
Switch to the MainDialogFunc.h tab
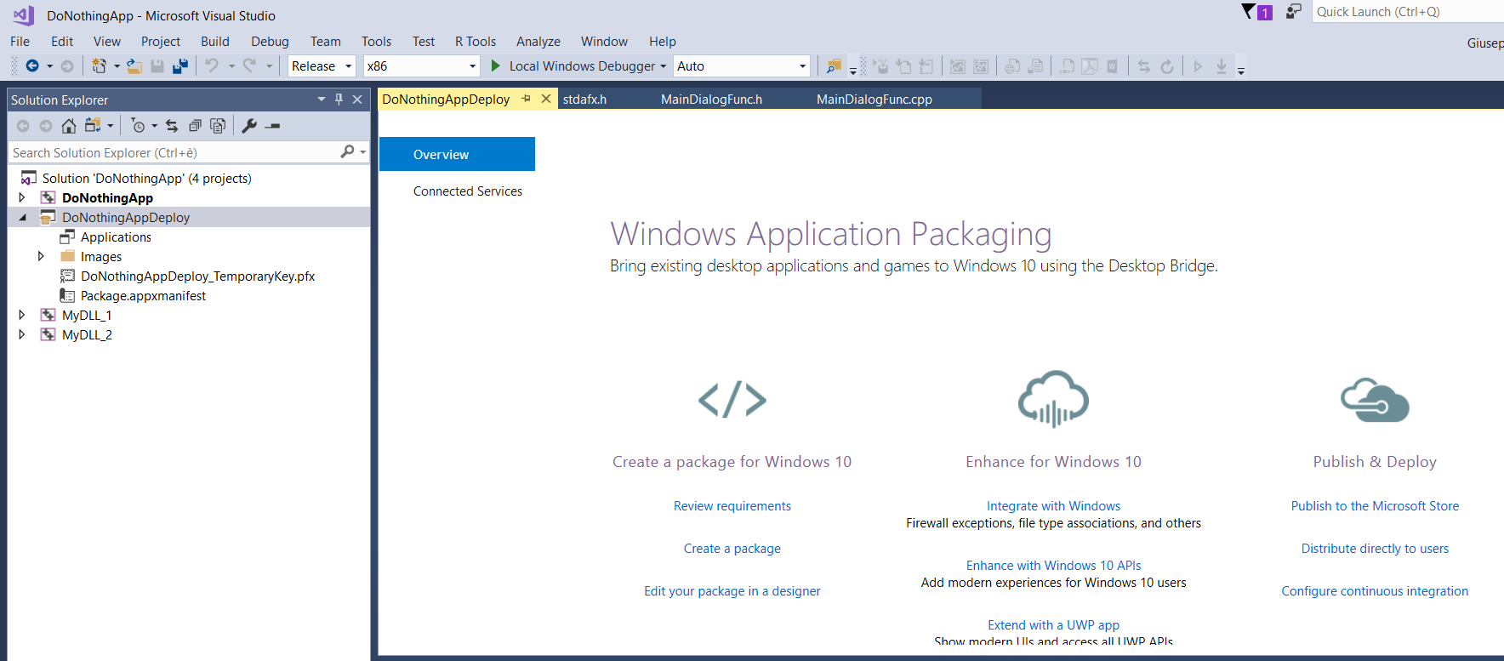click(712, 100)
